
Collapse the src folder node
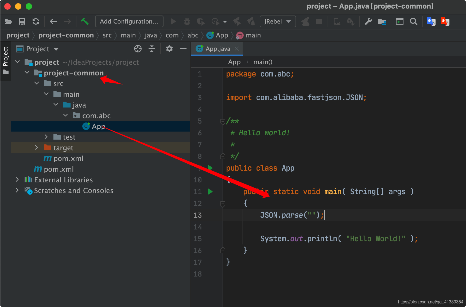coord(37,83)
